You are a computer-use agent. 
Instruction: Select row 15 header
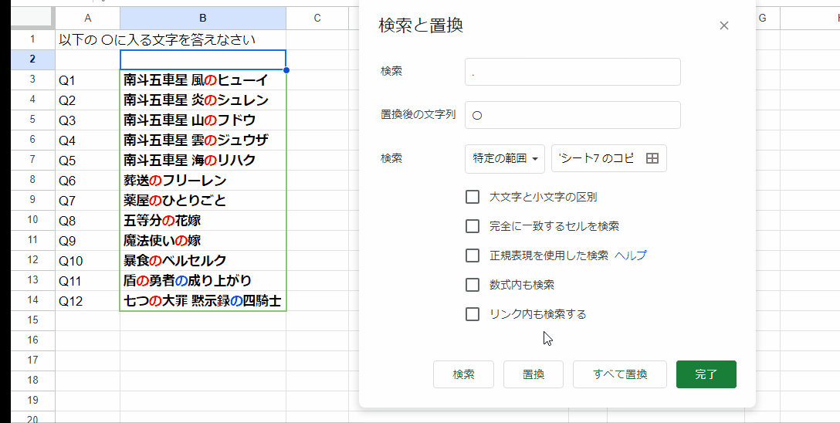(x=32, y=320)
